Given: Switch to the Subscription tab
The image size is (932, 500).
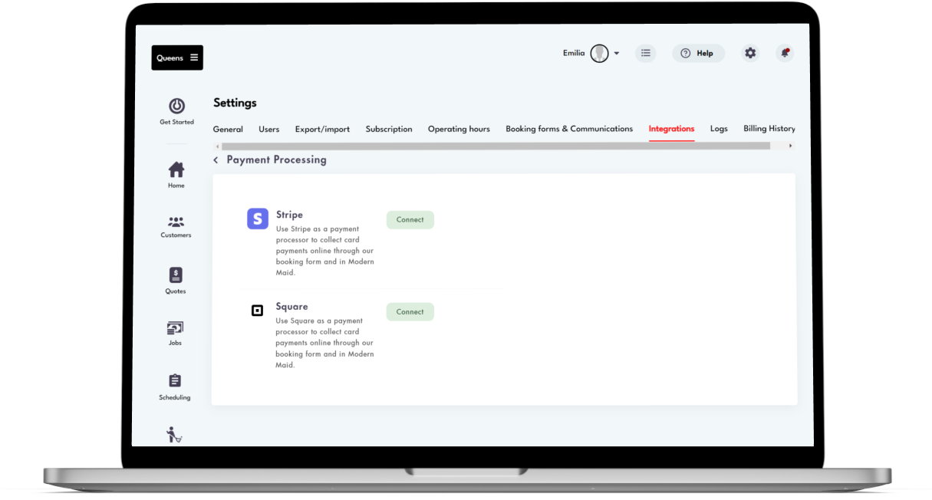Looking at the screenshot, I should click(x=389, y=129).
